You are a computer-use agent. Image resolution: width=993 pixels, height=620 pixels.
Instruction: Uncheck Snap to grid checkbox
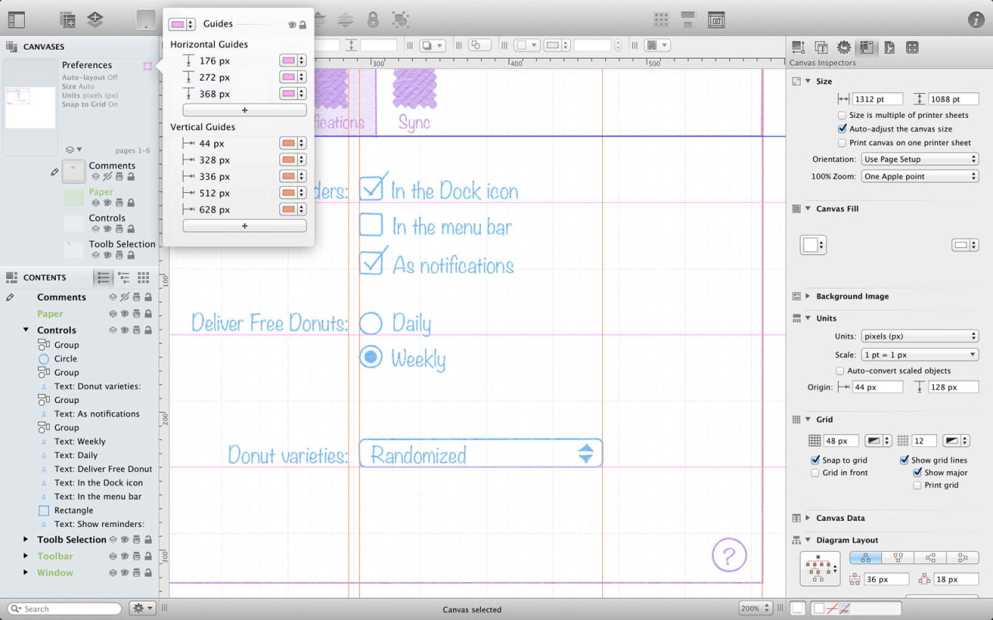[x=815, y=460]
